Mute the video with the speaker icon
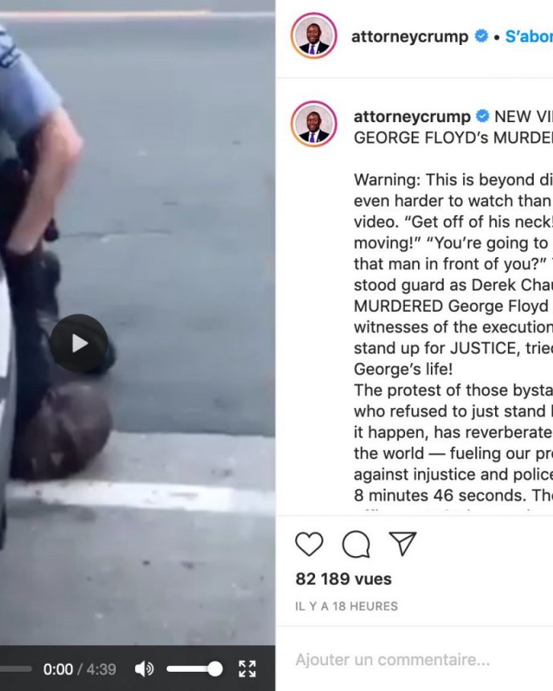Viewport: 553px width, 691px height. coord(144,669)
